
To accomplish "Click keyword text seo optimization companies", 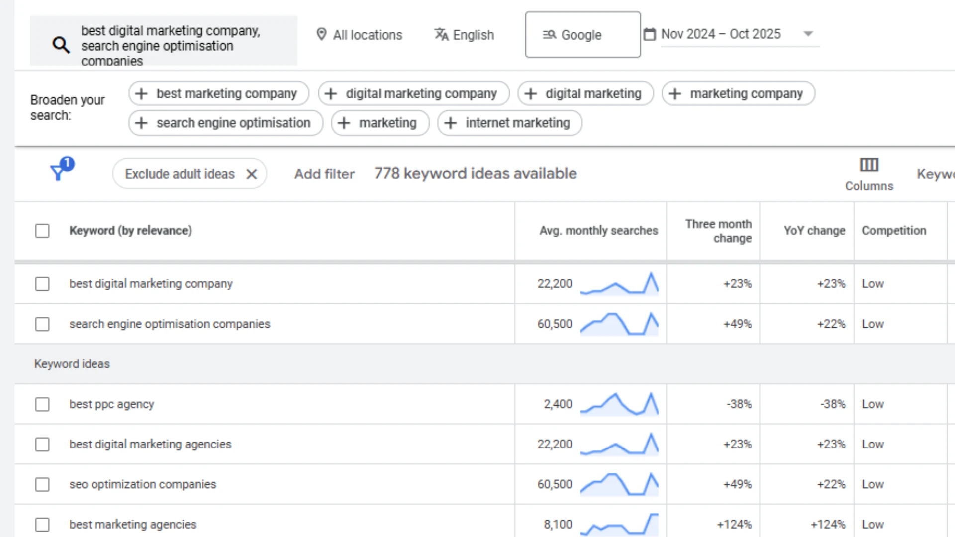I will click(x=143, y=484).
